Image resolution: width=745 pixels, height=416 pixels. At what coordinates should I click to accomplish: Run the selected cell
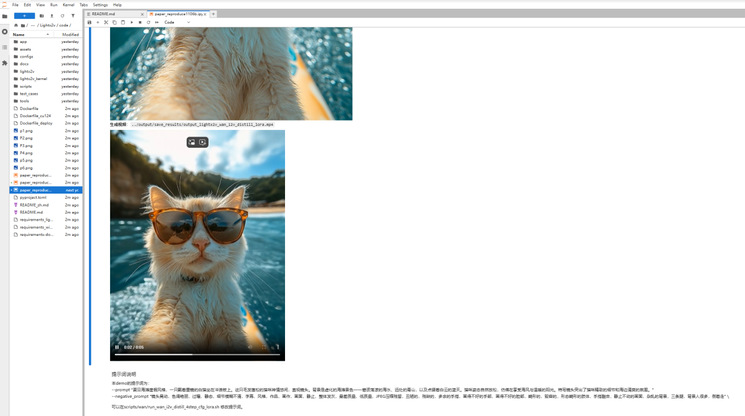[x=131, y=22]
